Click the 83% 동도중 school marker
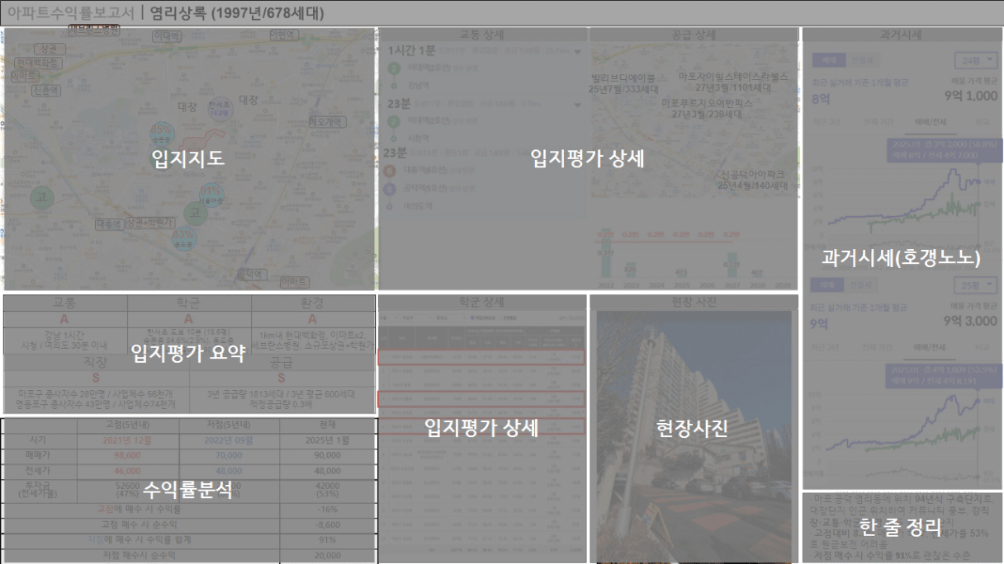 click(x=184, y=239)
